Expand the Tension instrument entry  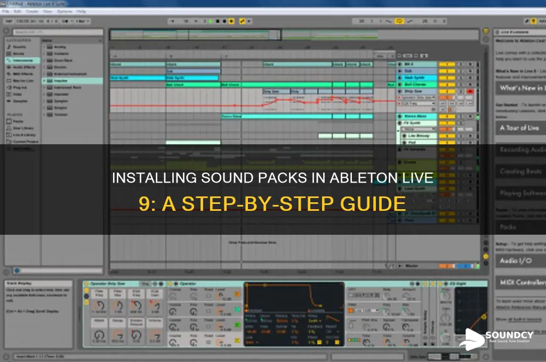point(44,114)
